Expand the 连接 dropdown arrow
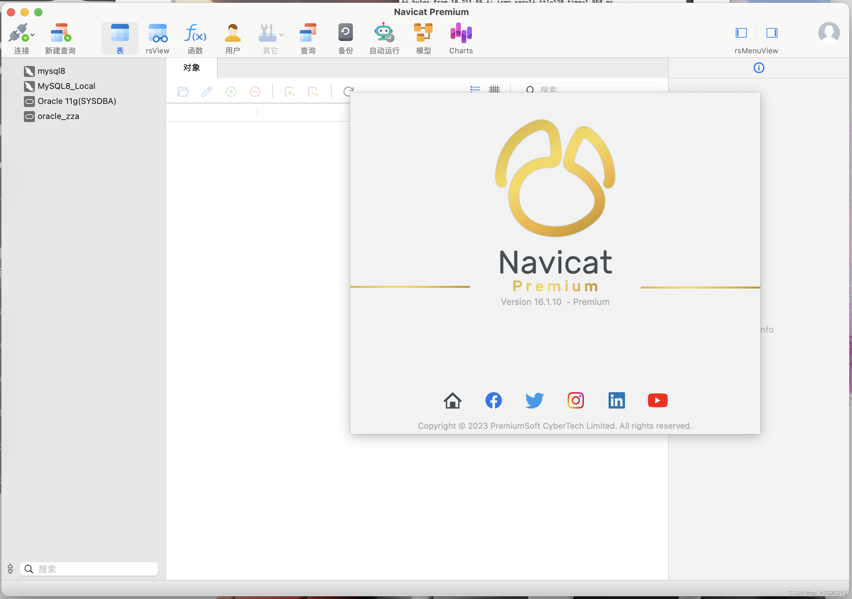This screenshot has height=599, width=852. pos(33,35)
